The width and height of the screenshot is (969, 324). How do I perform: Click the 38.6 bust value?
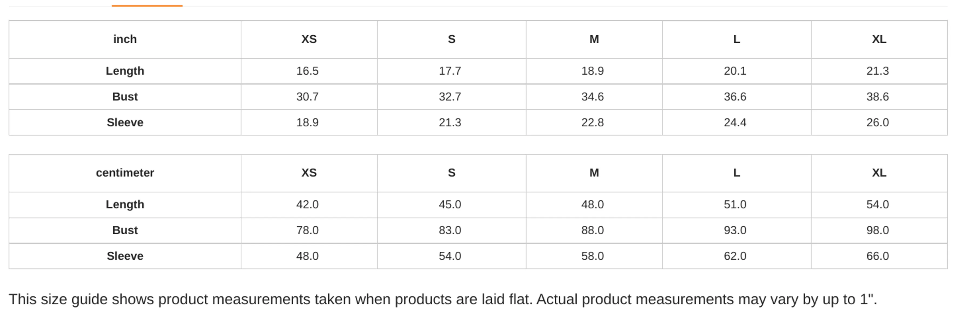point(878,97)
